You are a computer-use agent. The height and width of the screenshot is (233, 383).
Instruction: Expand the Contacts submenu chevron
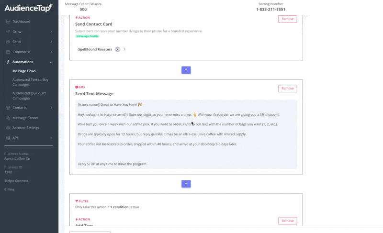51,108
